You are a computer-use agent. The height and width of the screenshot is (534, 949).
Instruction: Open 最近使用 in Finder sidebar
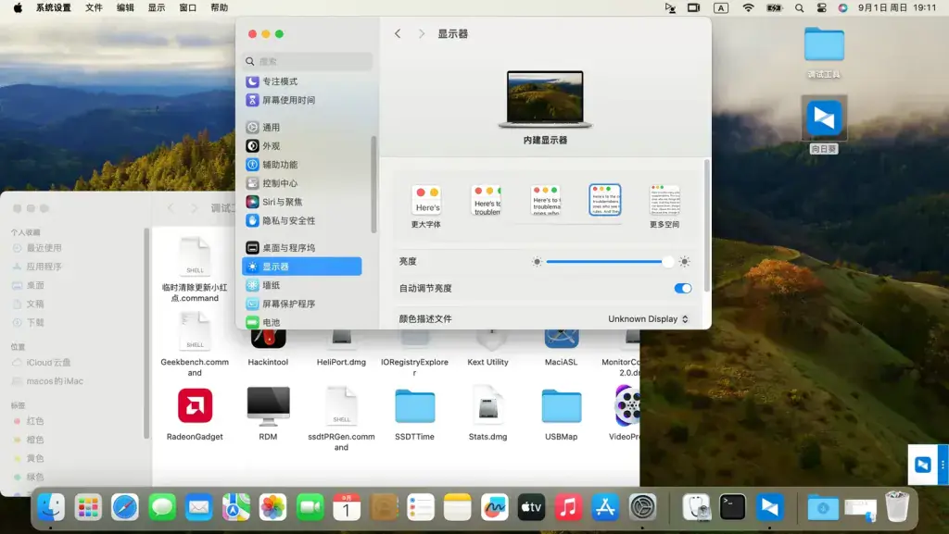pyautogui.click(x=37, y=248)
